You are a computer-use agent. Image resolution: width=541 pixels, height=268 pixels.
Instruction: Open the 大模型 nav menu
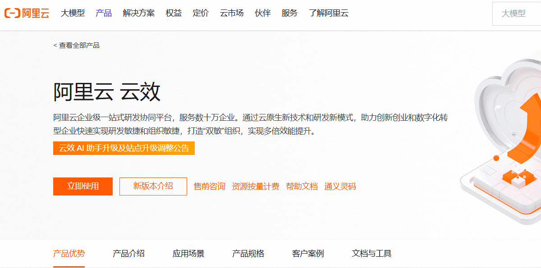tap(73, 13)
